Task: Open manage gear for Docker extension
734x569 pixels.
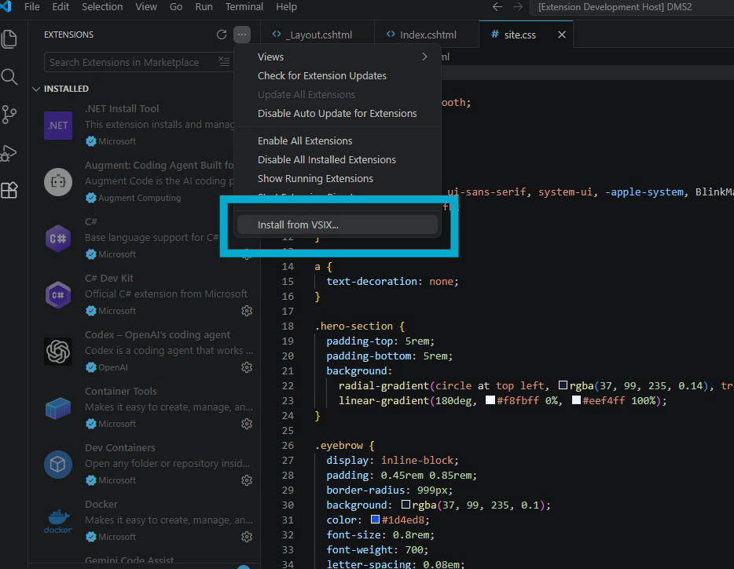Action: [247, 537]
